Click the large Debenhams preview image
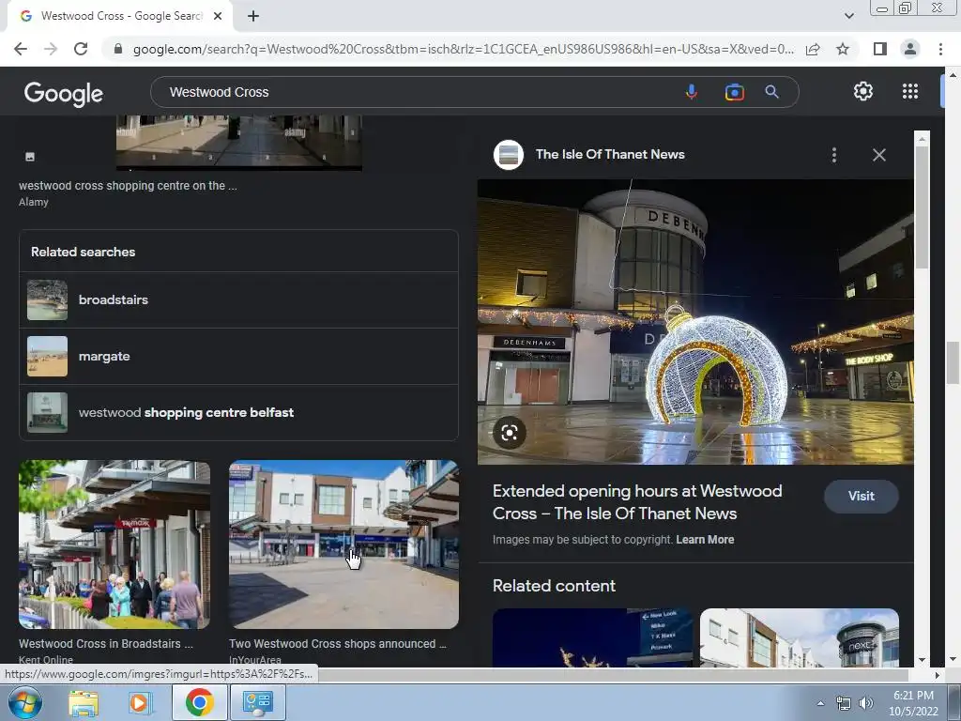This screenshot has width=961, height=721. 695,322
